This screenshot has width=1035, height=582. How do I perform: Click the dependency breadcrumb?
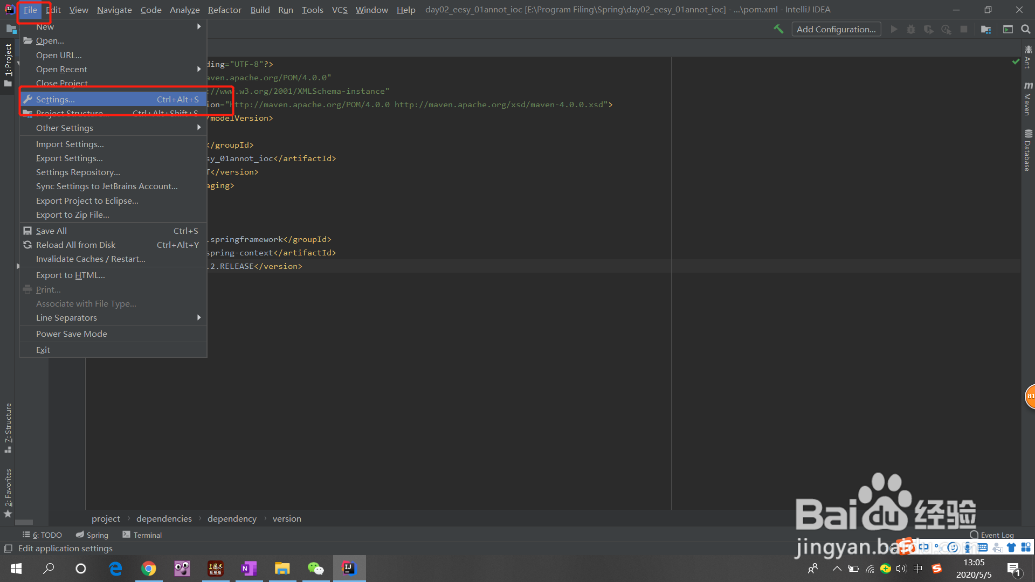232,518
